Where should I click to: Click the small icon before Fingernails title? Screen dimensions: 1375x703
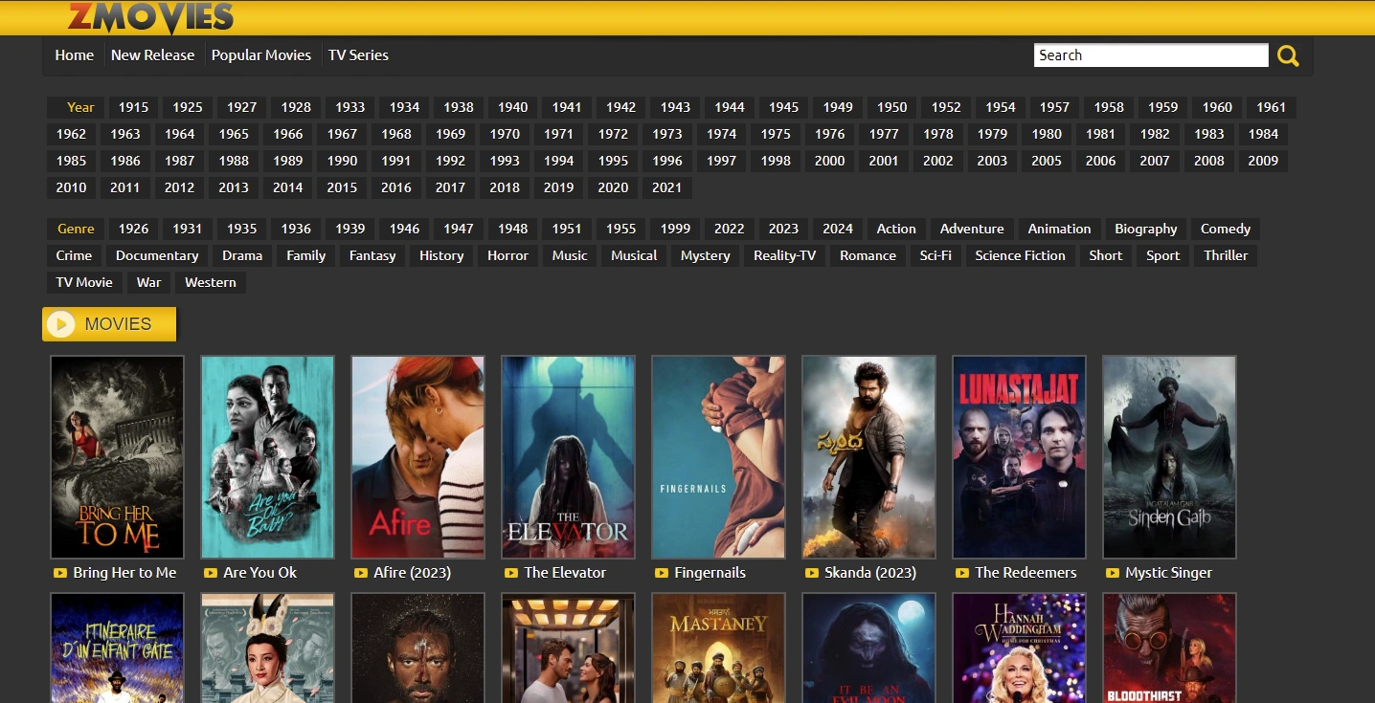point(661,573)
